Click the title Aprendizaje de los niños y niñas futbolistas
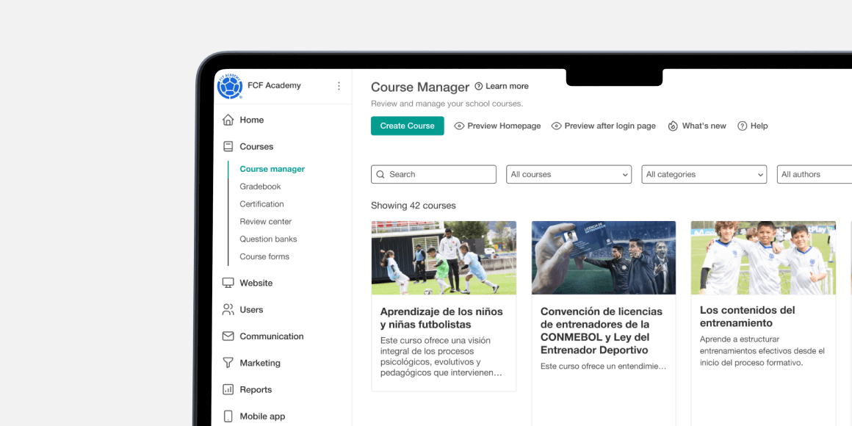The image size is (852, 426). [441, 319]
